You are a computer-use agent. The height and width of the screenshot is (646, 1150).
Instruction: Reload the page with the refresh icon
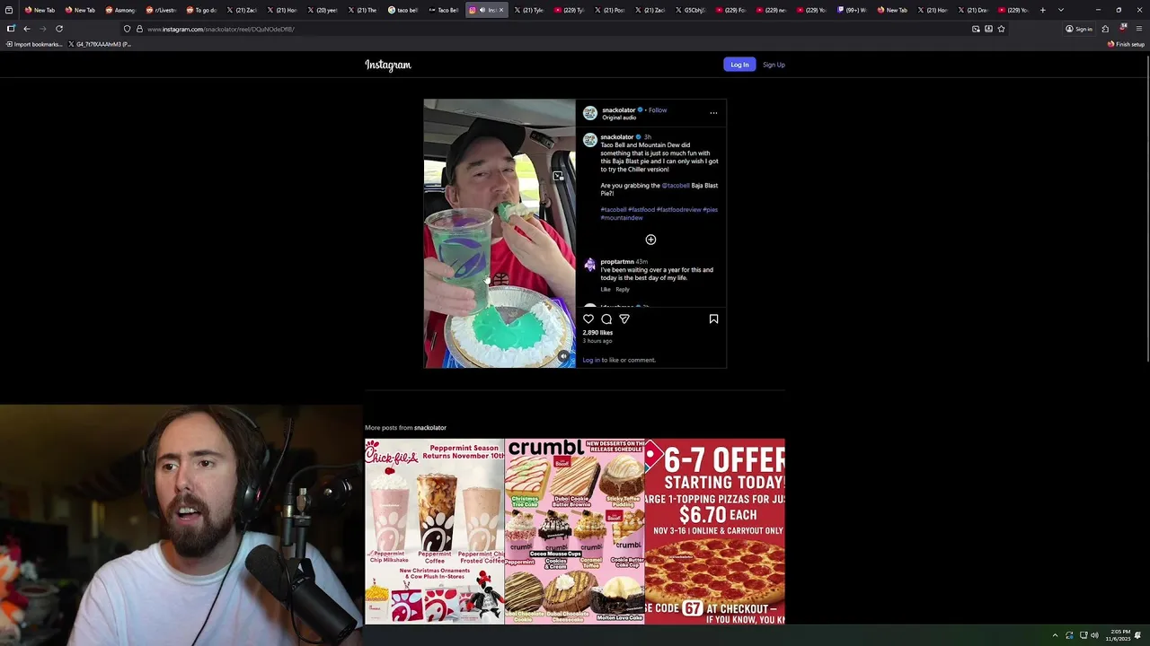click(59, 29)
